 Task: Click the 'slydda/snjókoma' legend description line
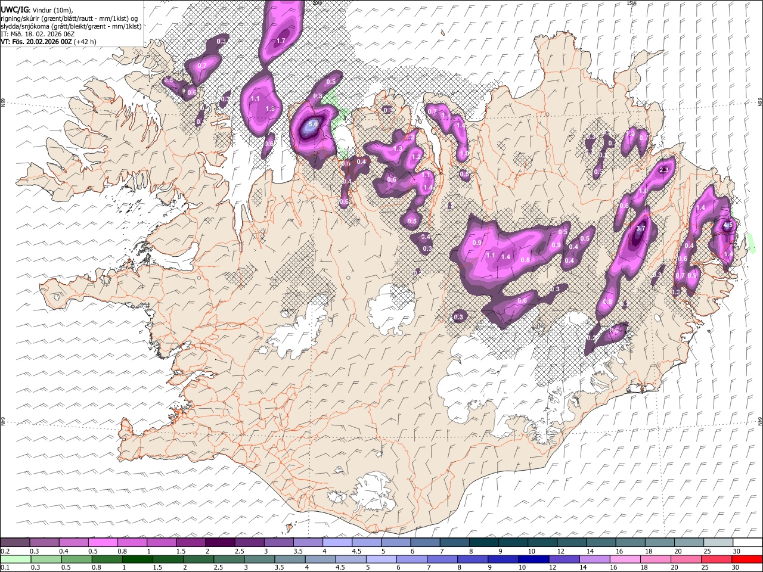pos(71,26)
